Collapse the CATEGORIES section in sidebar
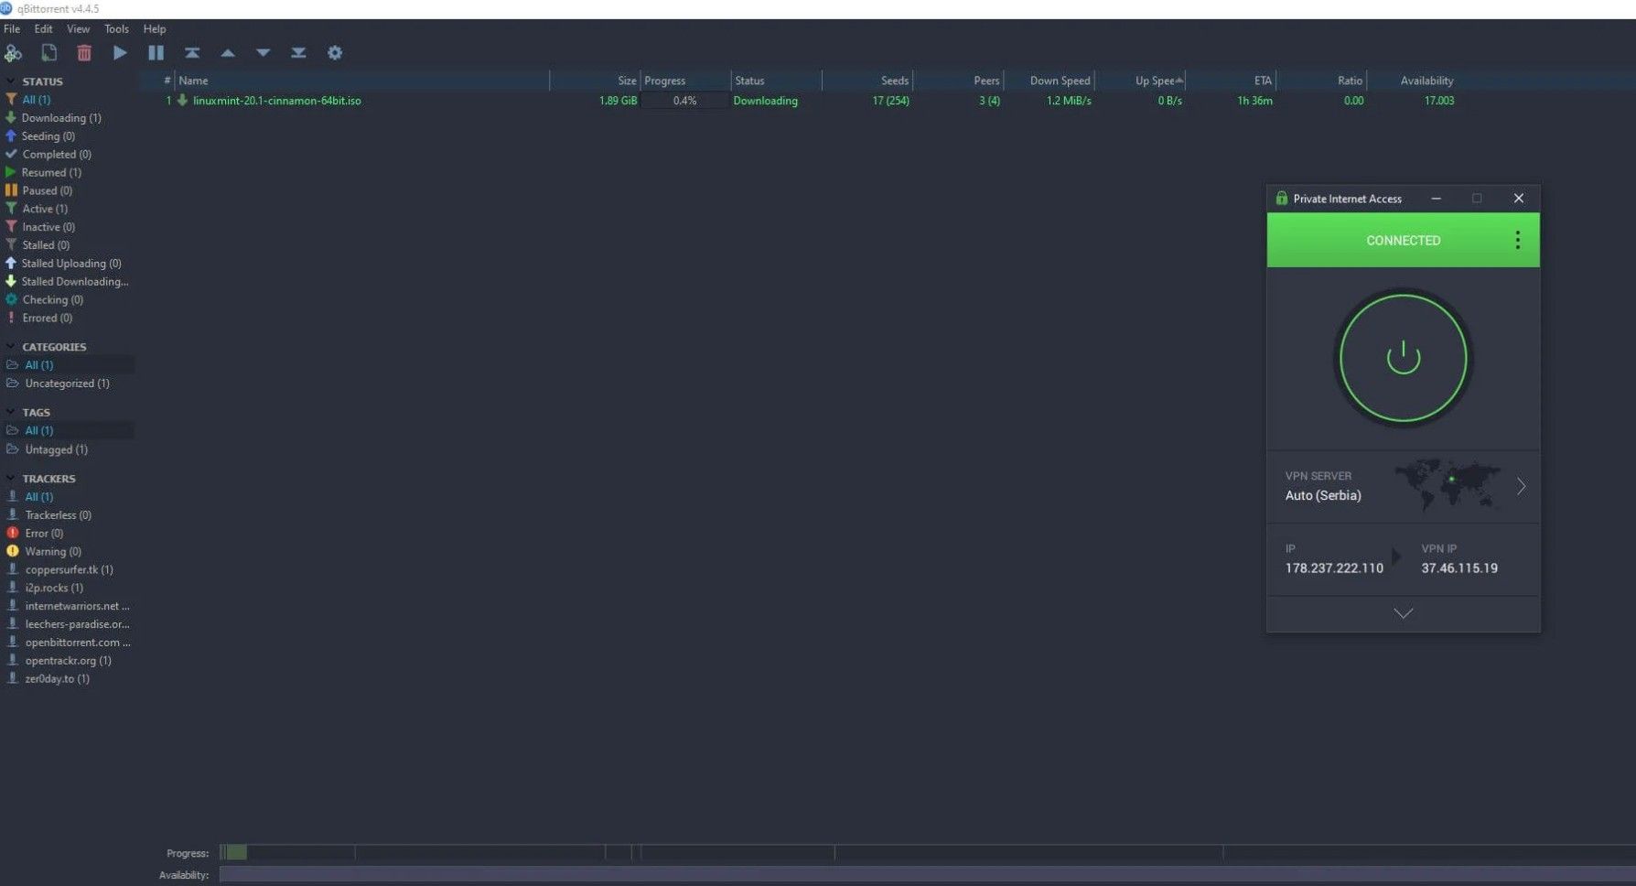 tap(10, 347)
